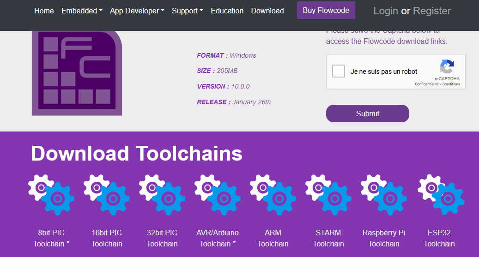Submit the captcha form
The width and height of the screenshot is (479, 257).
coord(368,114)
